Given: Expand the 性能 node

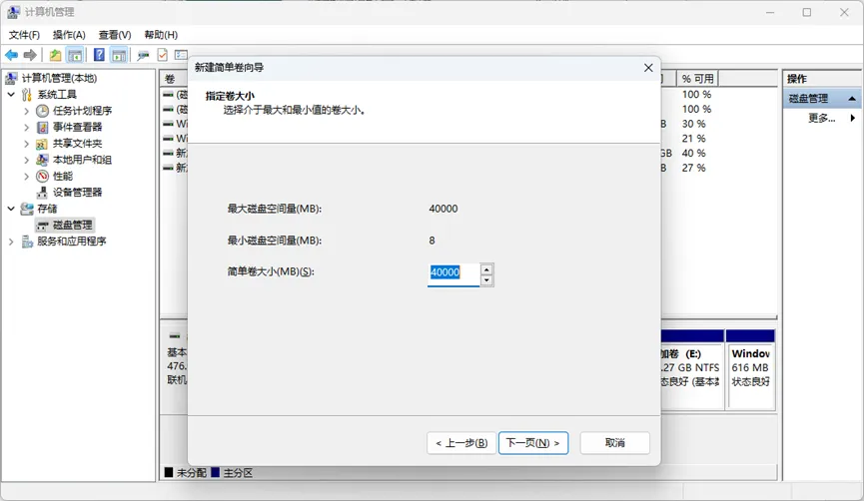Looking at the screenshot, I should (x=26, y=177).
